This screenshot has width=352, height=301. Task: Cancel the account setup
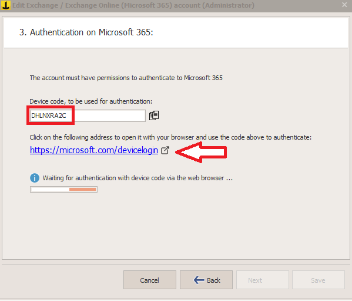tap(150, 280)
